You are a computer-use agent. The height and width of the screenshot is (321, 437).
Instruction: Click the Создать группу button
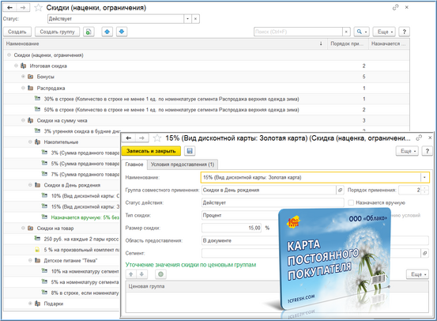(x=58, y=32)
